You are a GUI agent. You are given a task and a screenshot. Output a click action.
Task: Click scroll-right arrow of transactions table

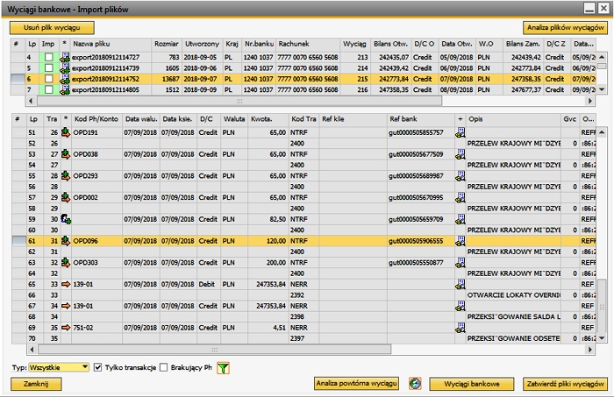click(590, 350)
